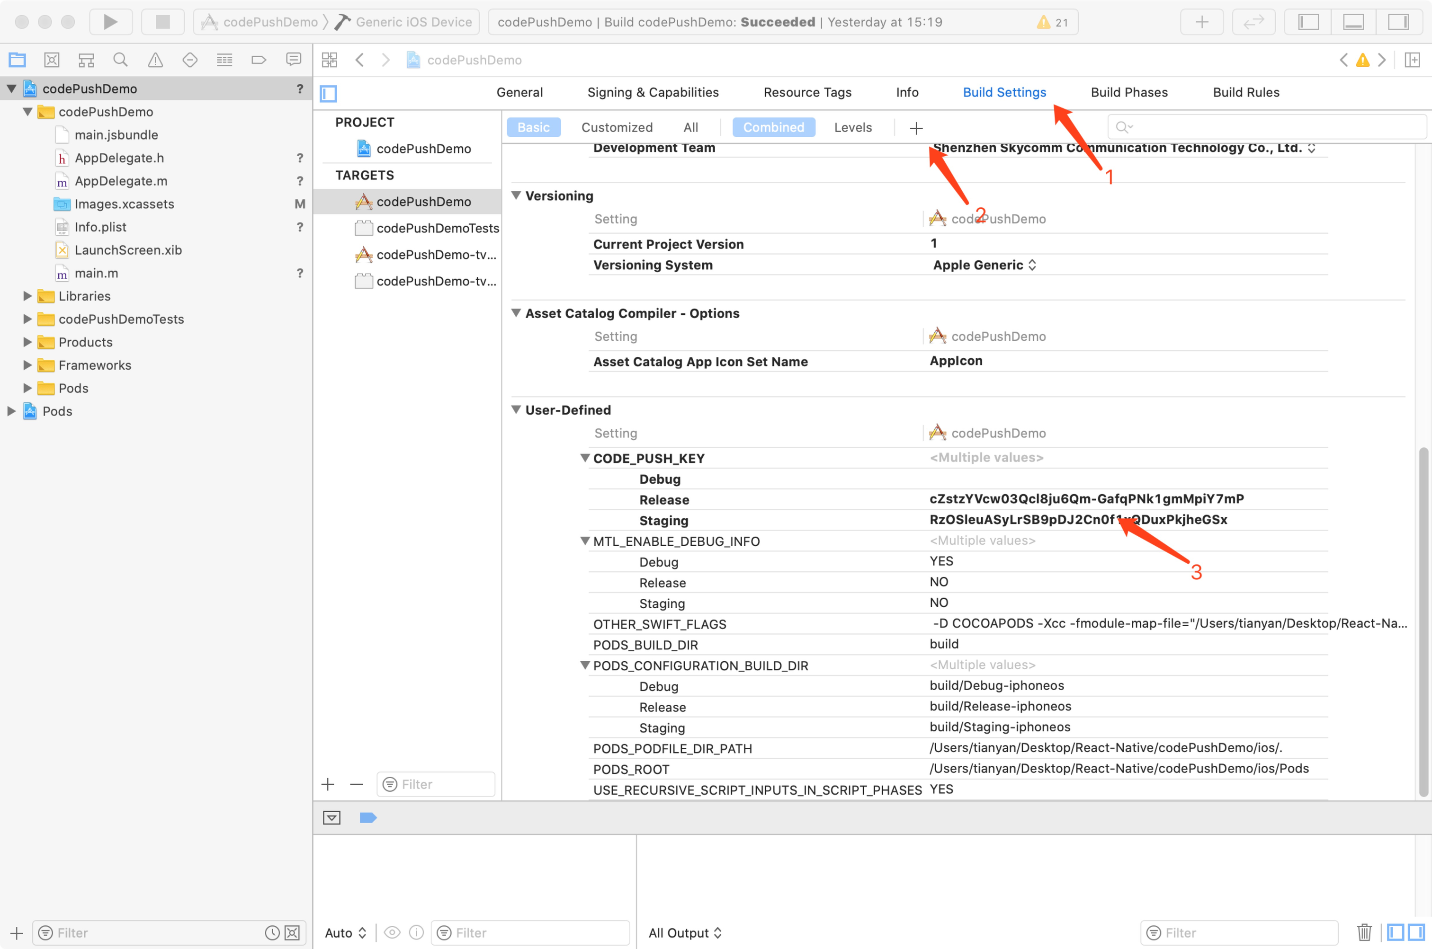Open the Issue navigator warning icon
This screenshot has height=949, width=1432.
coord(155,60)
